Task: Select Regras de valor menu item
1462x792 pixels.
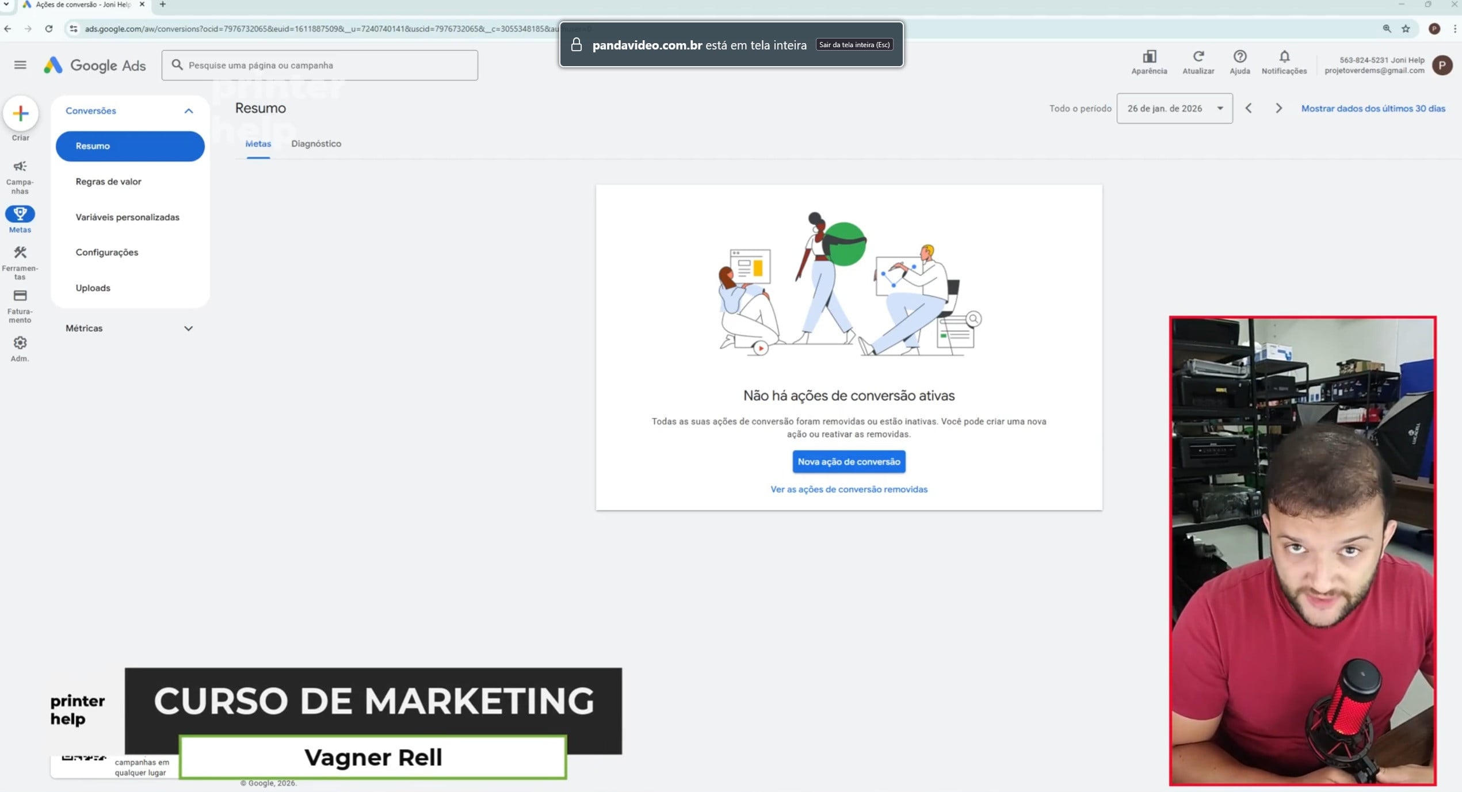Action: pyautogui.click(x=108, y=182)
